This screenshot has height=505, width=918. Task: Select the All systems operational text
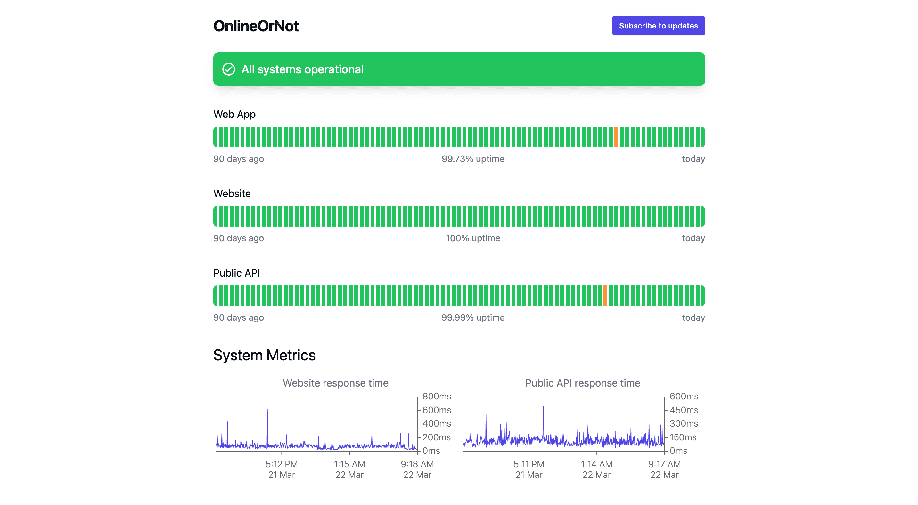click(303, 69)
